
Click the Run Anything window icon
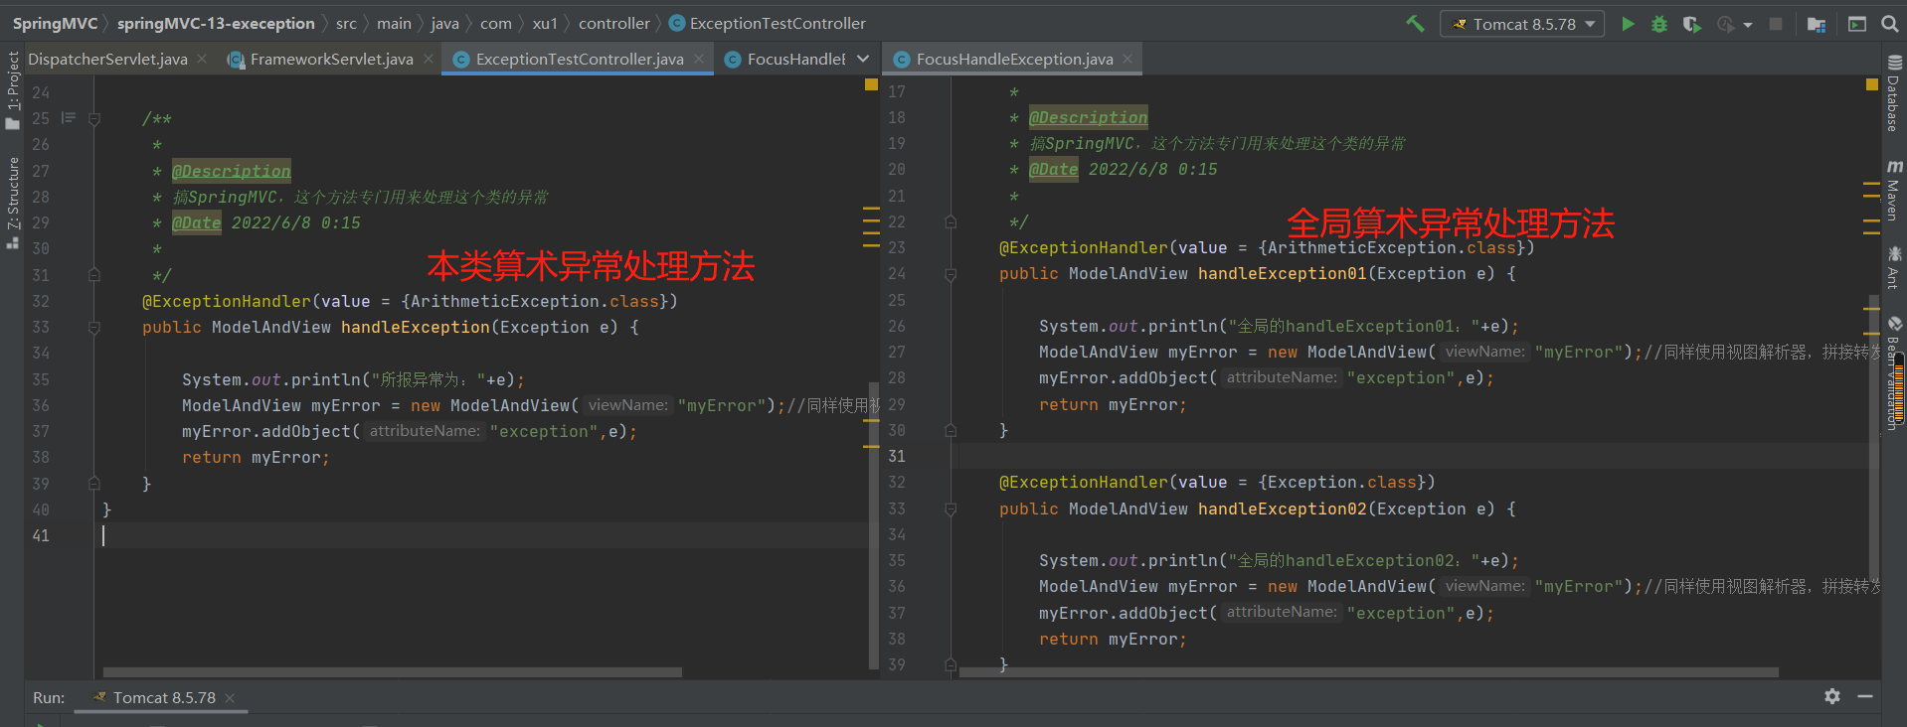(1857, 24)
